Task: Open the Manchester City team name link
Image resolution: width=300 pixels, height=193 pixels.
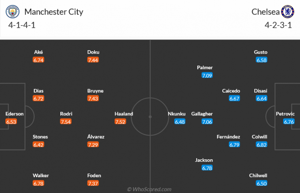Action: coord(54,12)
